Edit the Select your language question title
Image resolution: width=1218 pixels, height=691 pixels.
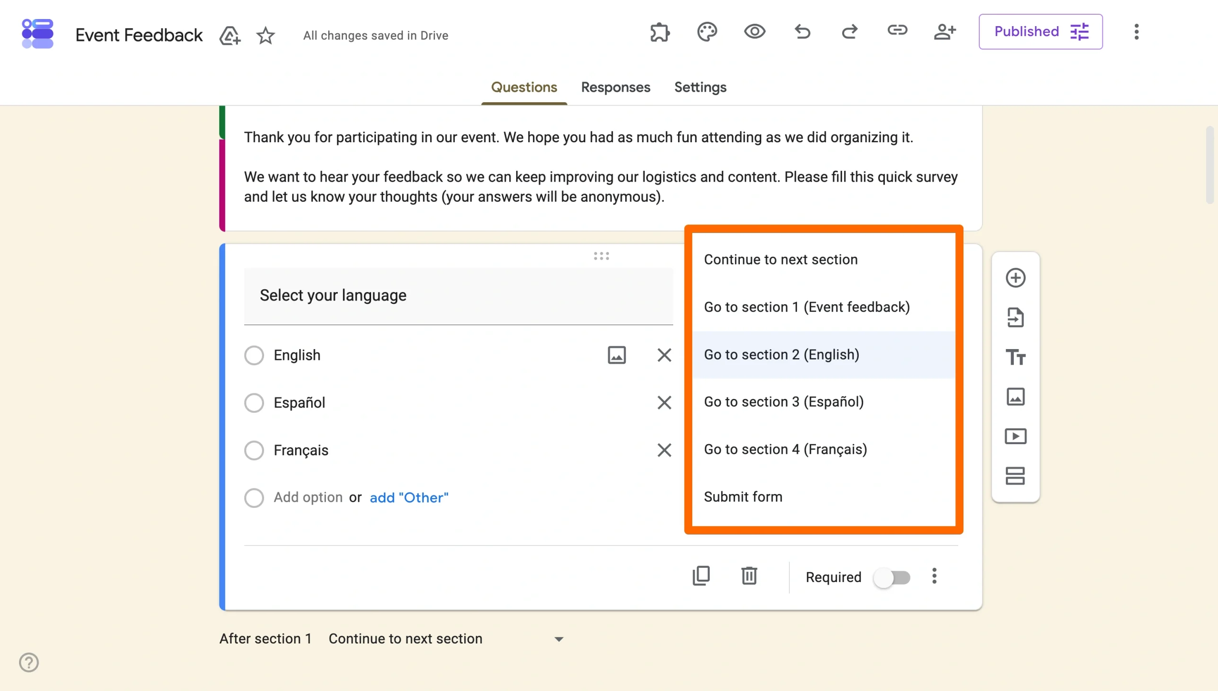(458, 296)
